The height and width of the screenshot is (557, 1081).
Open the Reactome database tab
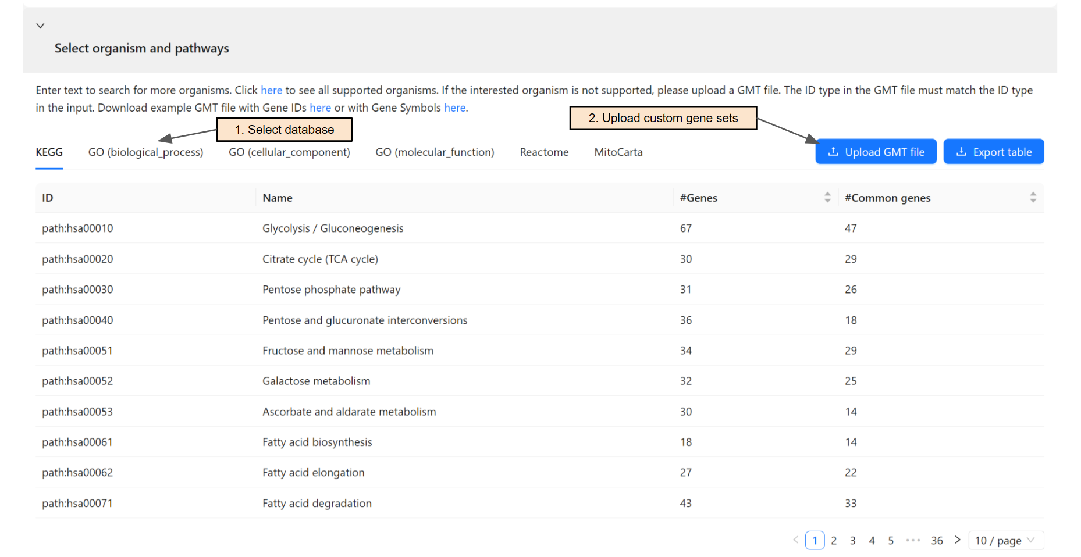(544, 152)
